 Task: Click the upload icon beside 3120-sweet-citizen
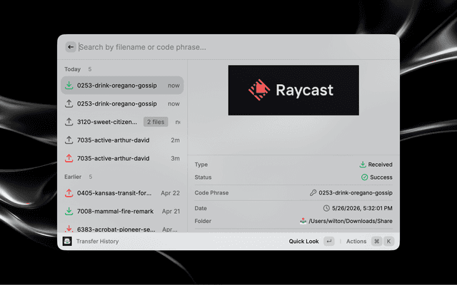pyautogui.click(x=69, y=122)
